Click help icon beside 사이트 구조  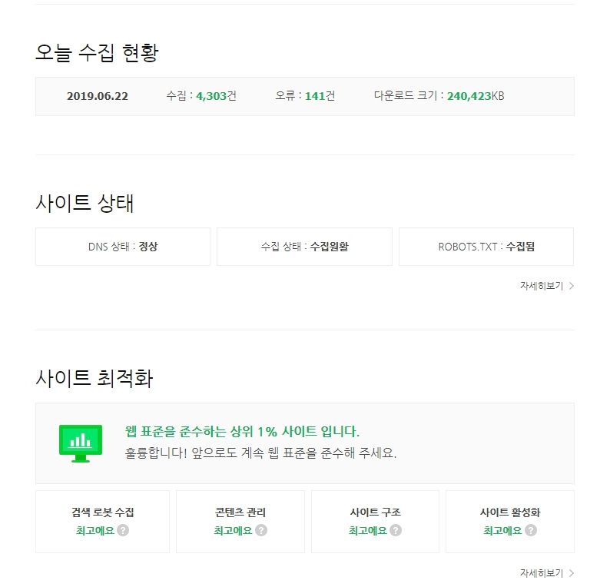[396, 530]
